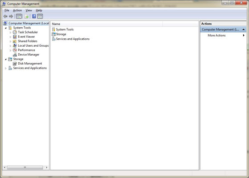This screenshot has height=178, width=249.
Task: Open the Action menu
Action: pos(17,11)
